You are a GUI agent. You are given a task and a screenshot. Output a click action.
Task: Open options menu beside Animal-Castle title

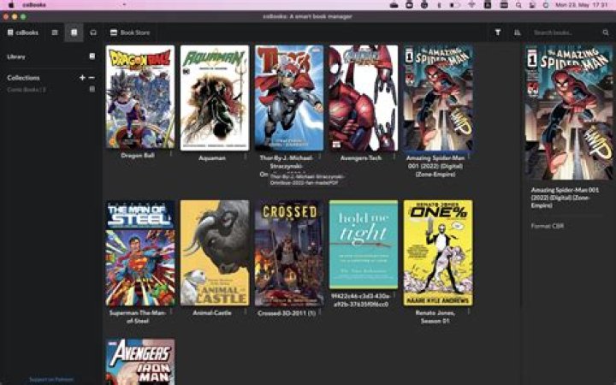pyautogui.click(x=246, y=311)
